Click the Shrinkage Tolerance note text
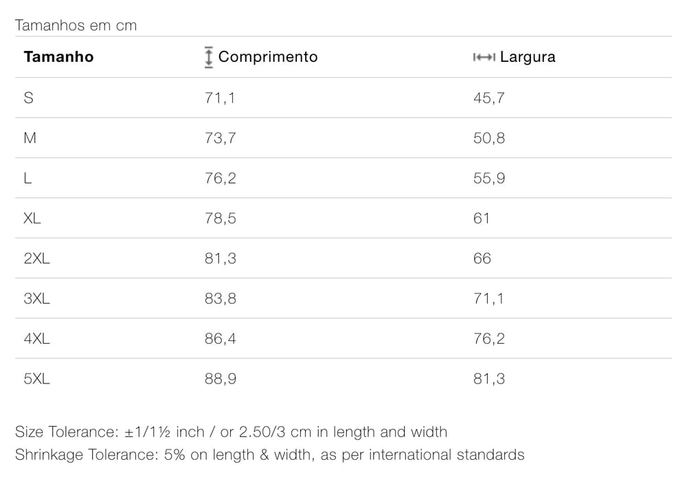 pos(269,454)
